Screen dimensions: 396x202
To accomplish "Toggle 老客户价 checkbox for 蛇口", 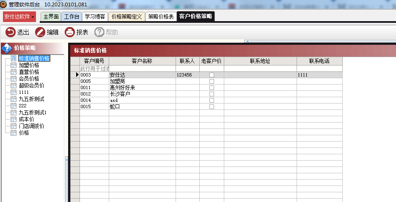I will (x=212, y=106).
